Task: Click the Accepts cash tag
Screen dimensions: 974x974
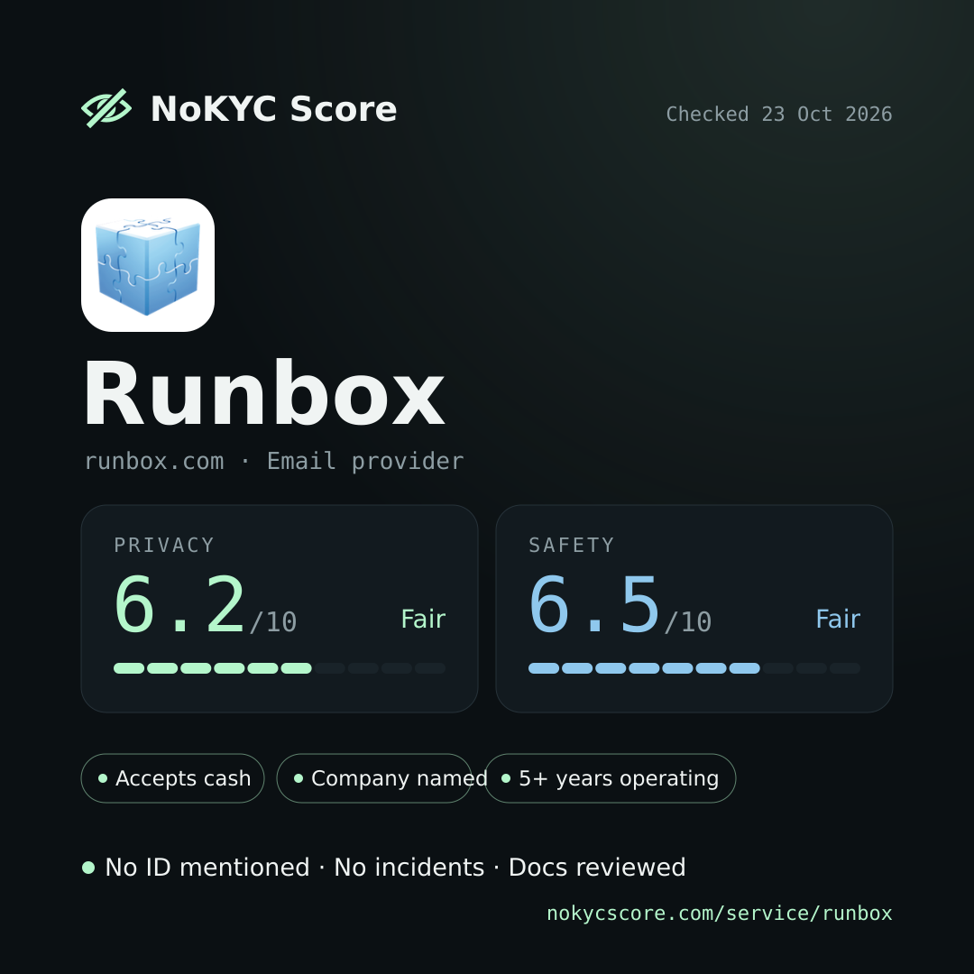Action: (172, 778)
